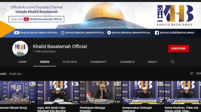The image size is (201, 112).
Task: Open thumbnail of the 1:48 video
Action: click(x=143, y=92)
